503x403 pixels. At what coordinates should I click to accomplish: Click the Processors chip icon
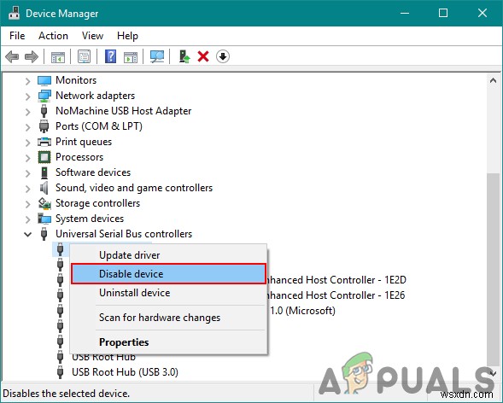(x=44, y=157)
